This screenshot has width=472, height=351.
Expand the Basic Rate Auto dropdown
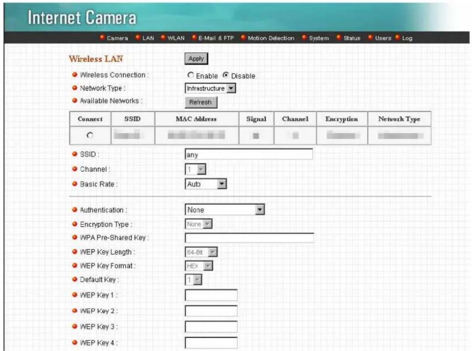click(206, 184)
